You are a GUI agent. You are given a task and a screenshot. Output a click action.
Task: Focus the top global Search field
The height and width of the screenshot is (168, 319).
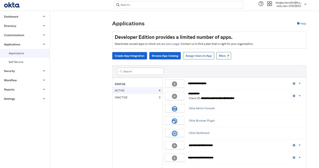(178, 5)
